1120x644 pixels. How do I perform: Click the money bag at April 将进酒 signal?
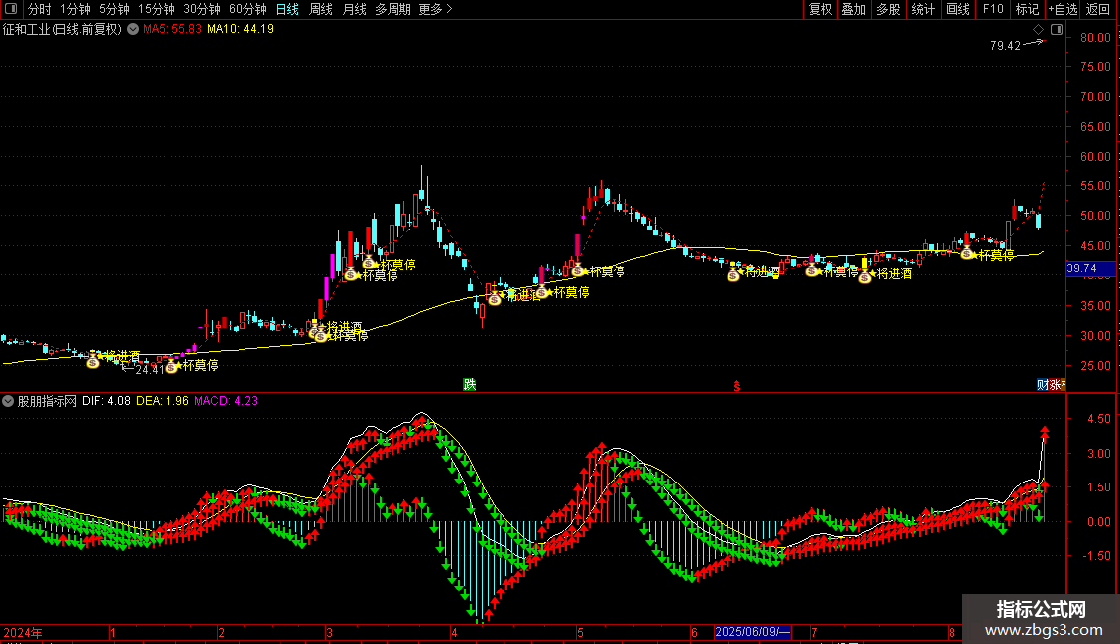pos(495,298)
